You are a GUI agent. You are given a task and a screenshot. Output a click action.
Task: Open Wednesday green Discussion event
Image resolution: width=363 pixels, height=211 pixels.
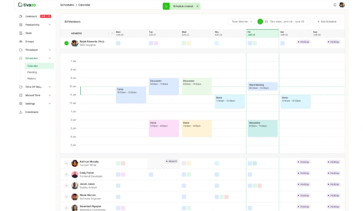pos(197,86)
